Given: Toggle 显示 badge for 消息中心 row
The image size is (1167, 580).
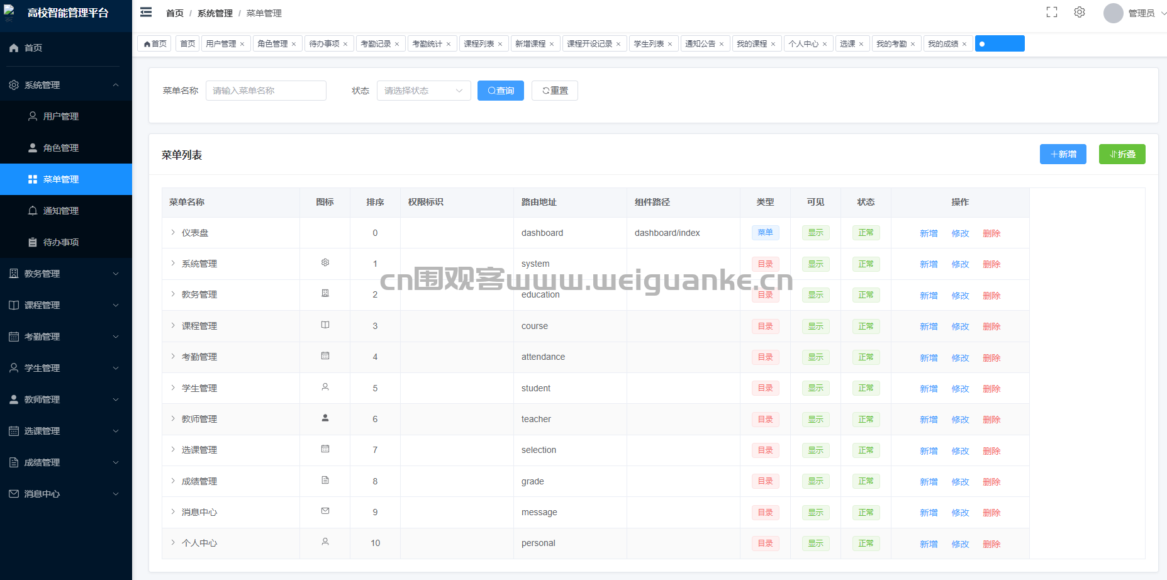Looking at the screenshot, I should coord(815,512).
